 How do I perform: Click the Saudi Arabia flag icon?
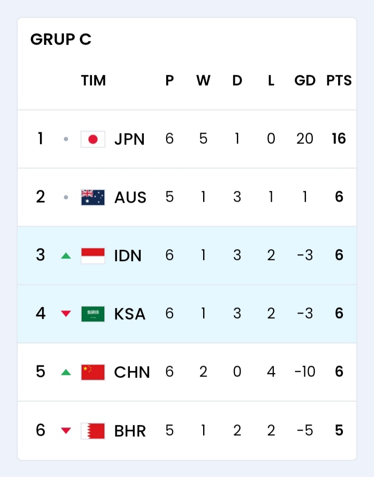pyautogui.click(x=93, y=314)
